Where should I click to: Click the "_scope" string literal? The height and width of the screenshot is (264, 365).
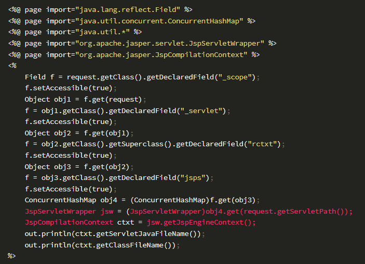click(235, 77)
